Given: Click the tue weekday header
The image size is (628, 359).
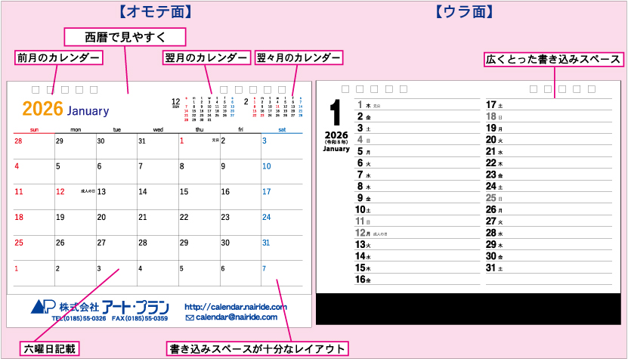Looking at the screenshot, I should [x=117, y=130].
